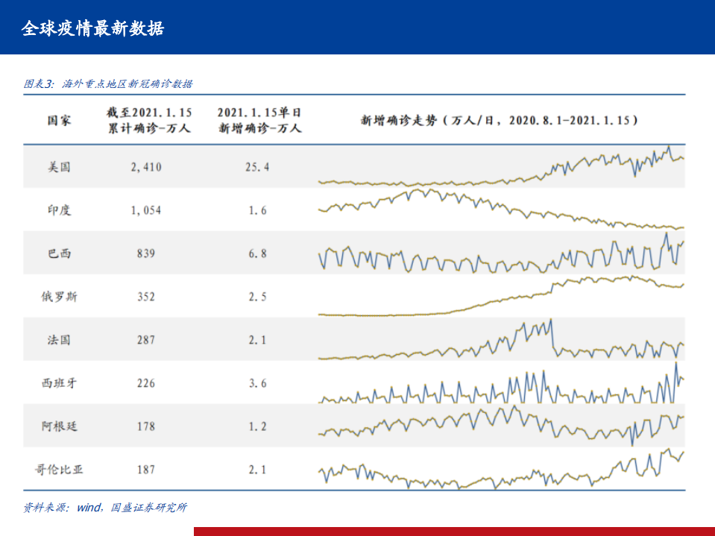Click the 阿根廷 trend sparkline
The width and height of the screenshot is (715, 536).
(500, 425)
